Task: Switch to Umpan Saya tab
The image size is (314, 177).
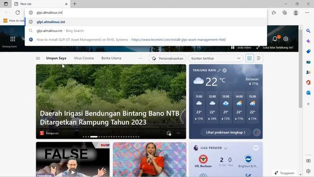Action: click(x=56, y=58)
